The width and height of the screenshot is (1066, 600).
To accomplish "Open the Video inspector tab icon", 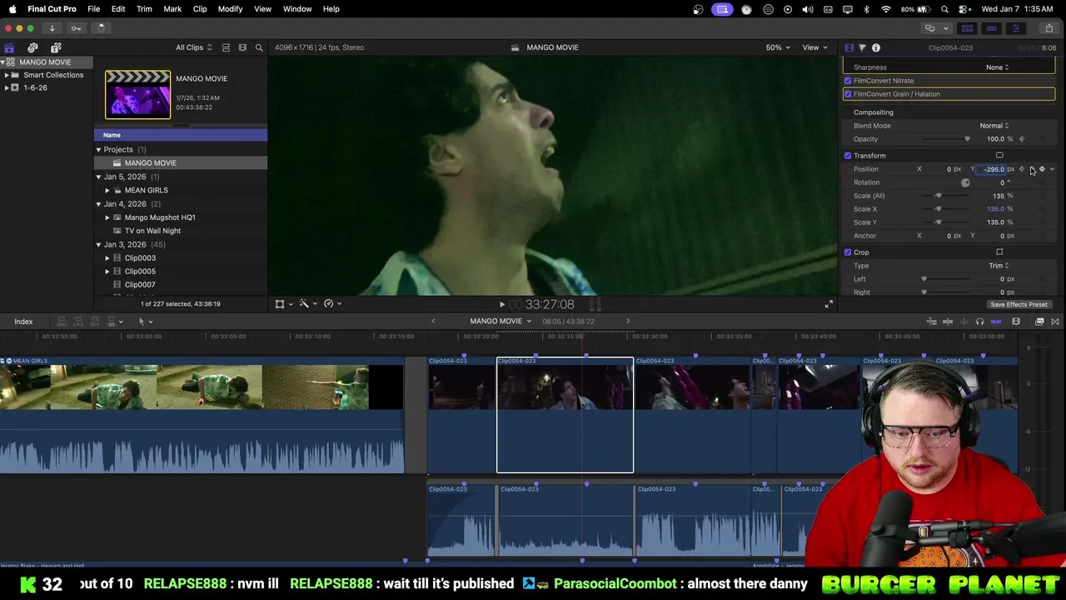I will click(x=849, y=47).
